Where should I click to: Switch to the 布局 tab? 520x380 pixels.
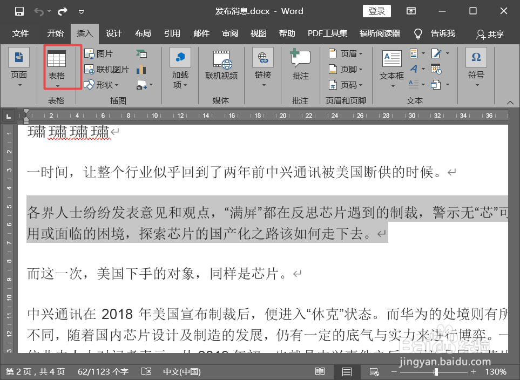(x=143, y=33)
